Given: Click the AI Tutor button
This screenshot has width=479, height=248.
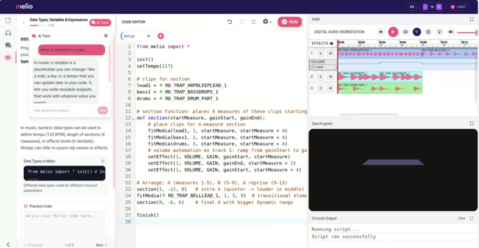Looking at the screenshot, I should [100, 23].
